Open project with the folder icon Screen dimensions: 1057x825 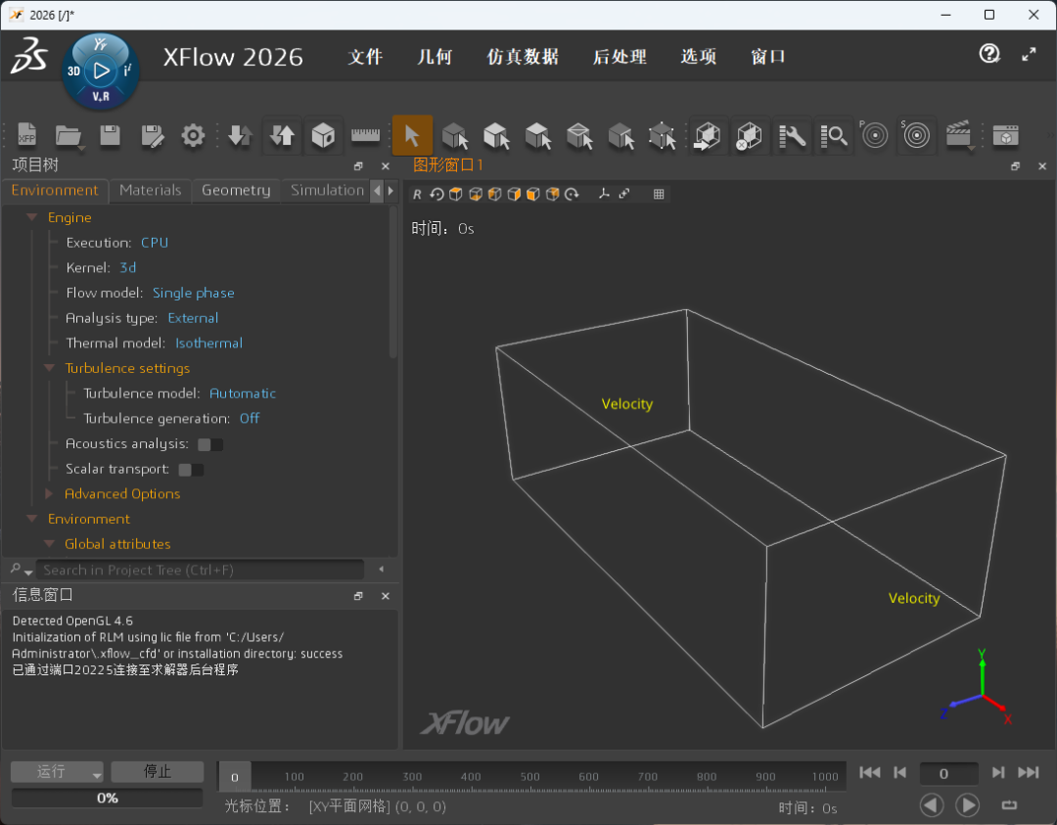[x=68, y=136]
